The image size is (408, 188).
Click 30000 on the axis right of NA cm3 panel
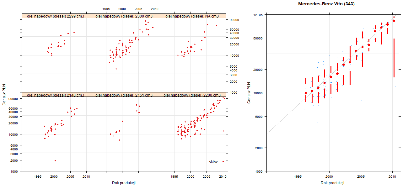click(x=235, y=38)
